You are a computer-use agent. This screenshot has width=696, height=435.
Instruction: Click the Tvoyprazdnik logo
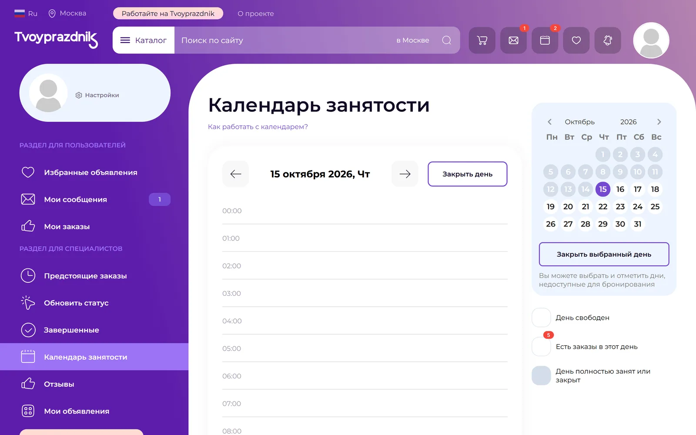pos(56,39)
